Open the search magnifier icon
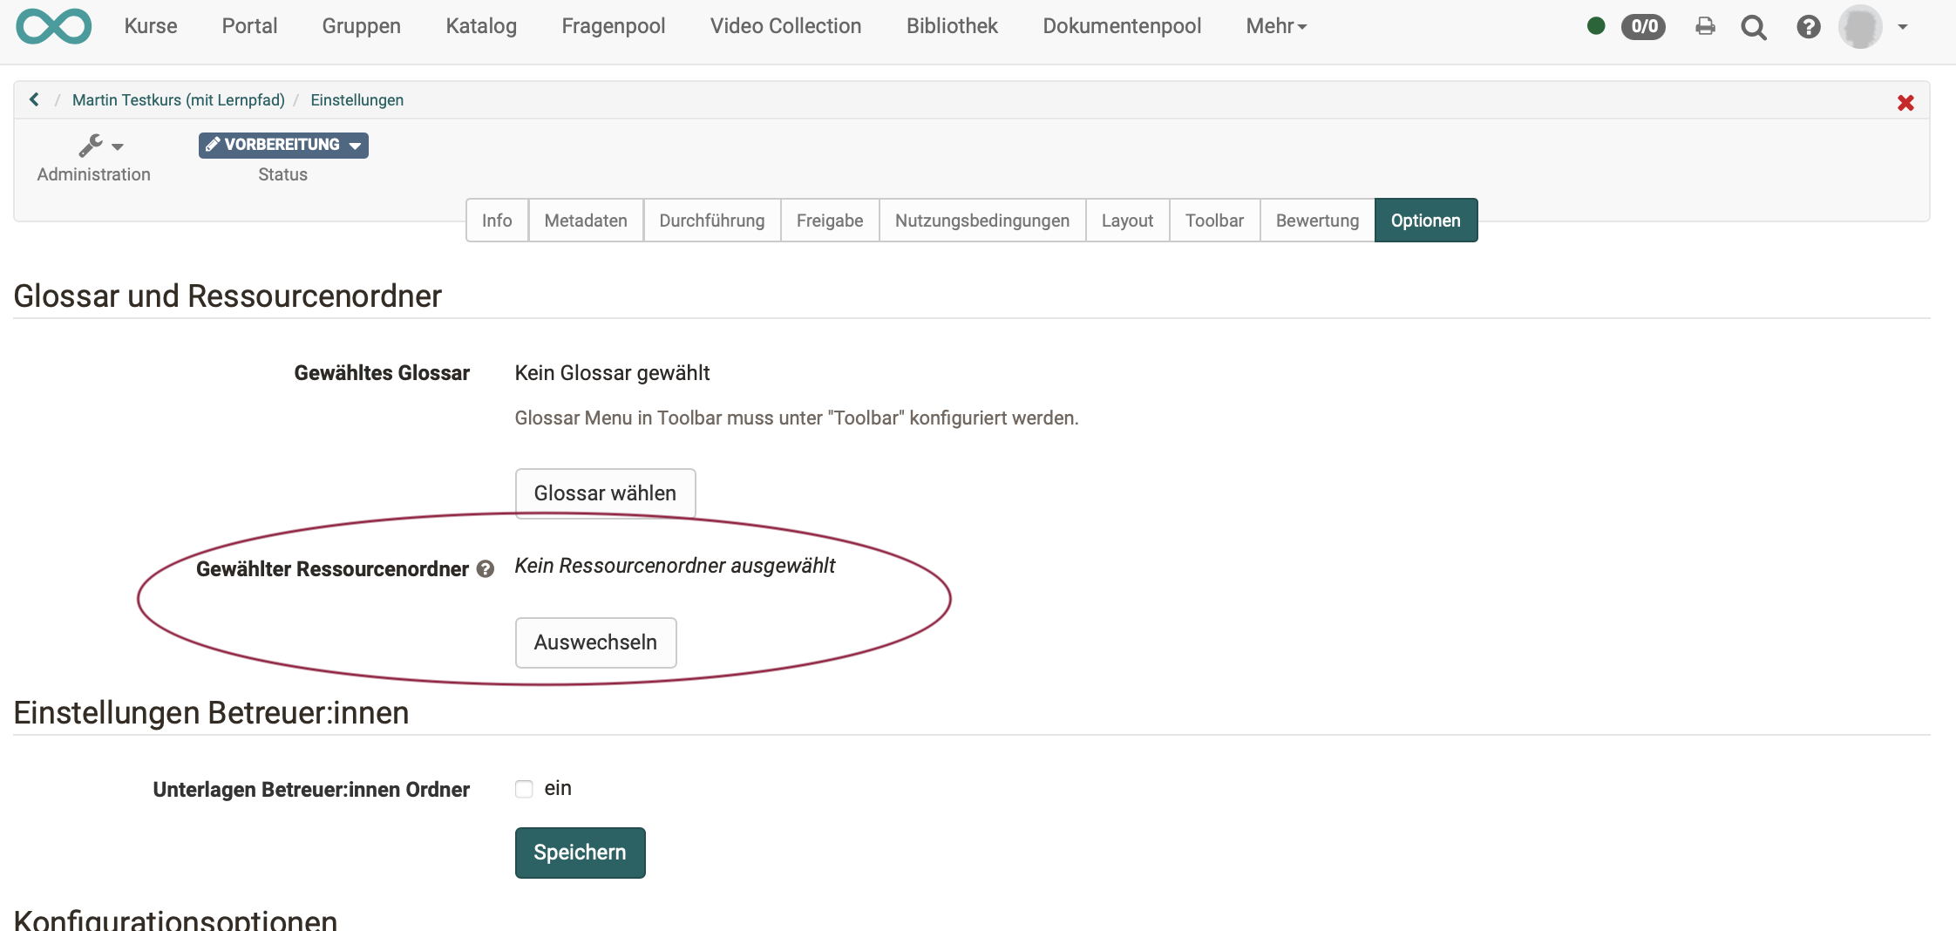Screen dimensions: 1956x931 [1755, 27]
